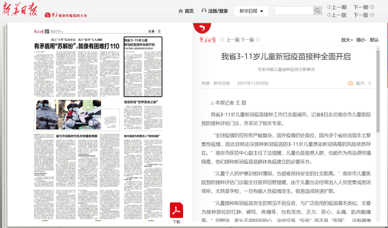Viewport: 388px width, 228px height.
Task: Open 注册/登录 sign-in link
Action: pyautogui.click(x=218, y=11)
